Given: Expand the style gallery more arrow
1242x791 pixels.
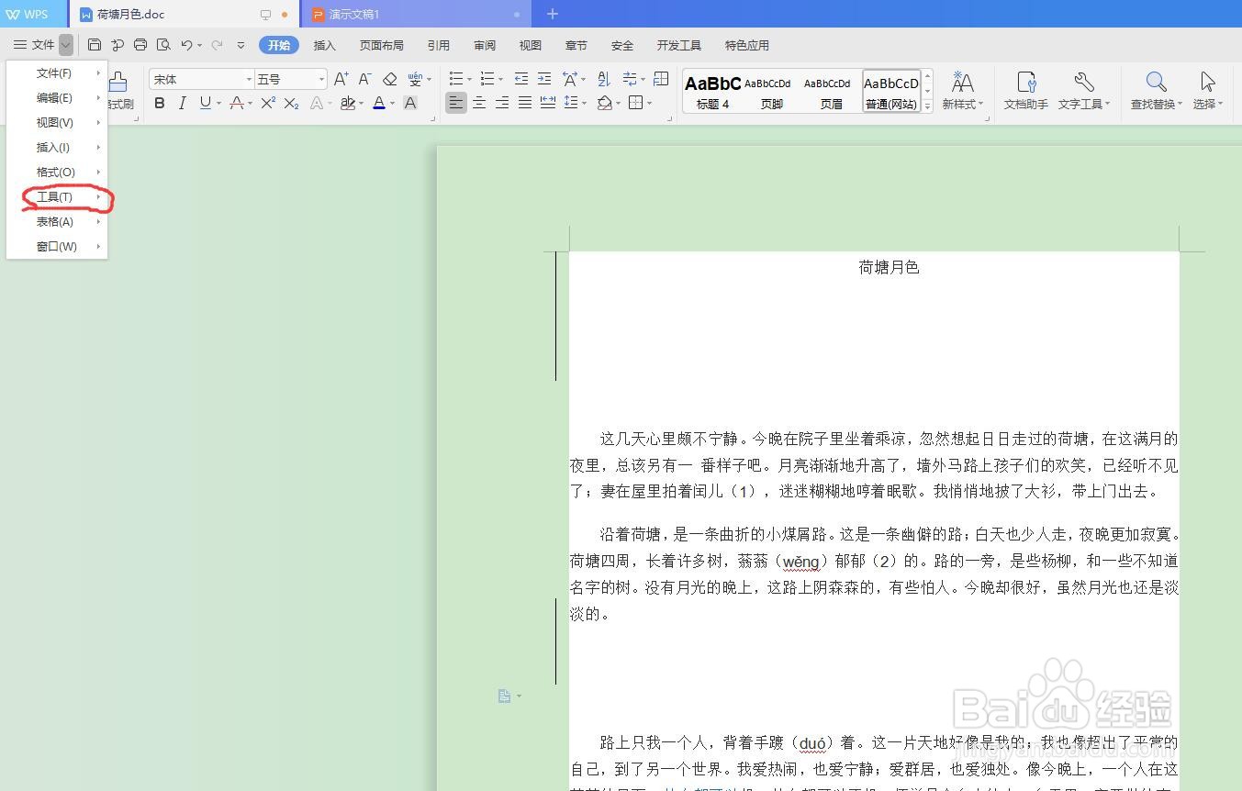Looking at the screenshot, I should [927, 106].
